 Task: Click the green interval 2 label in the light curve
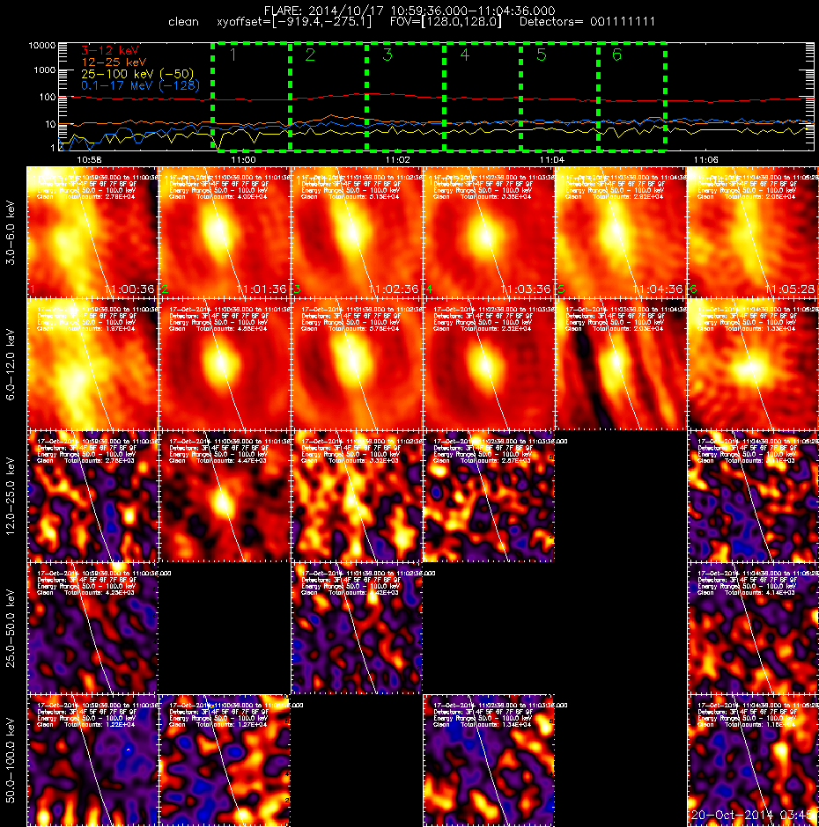click(310, 55)
